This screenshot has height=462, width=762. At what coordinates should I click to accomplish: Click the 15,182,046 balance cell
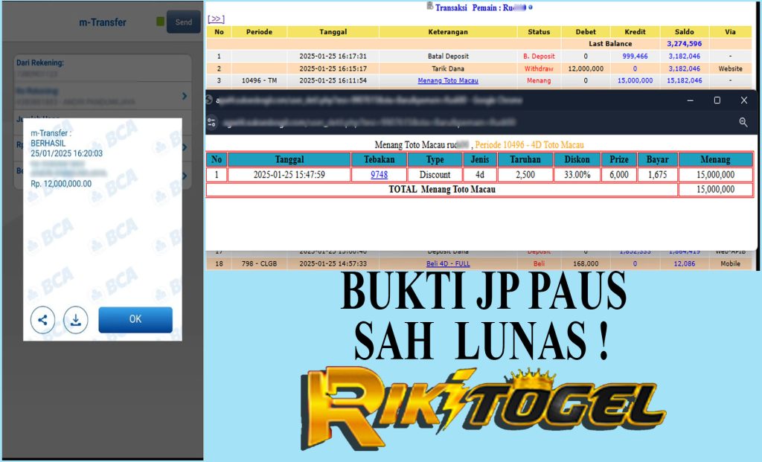685,80
